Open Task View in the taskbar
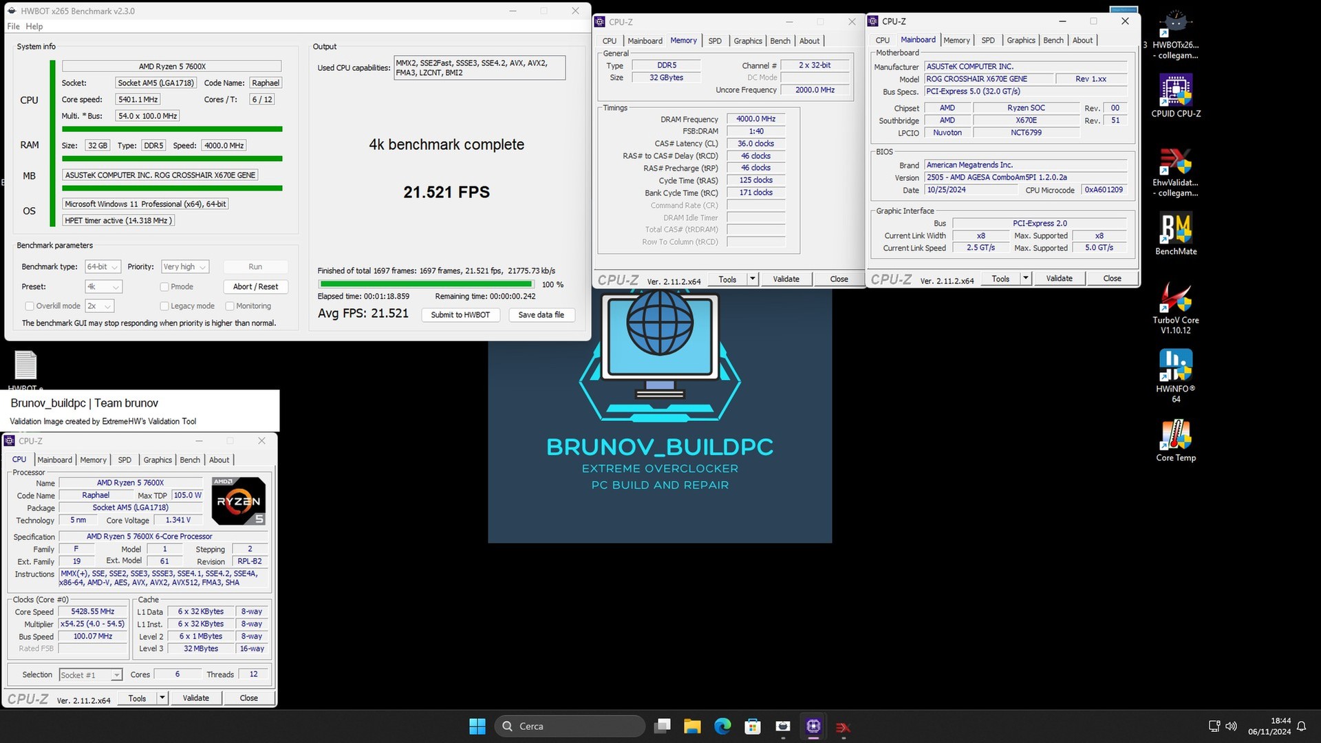Image resolution: width=1321 pixels, height=743 pixels. [663, 726]
